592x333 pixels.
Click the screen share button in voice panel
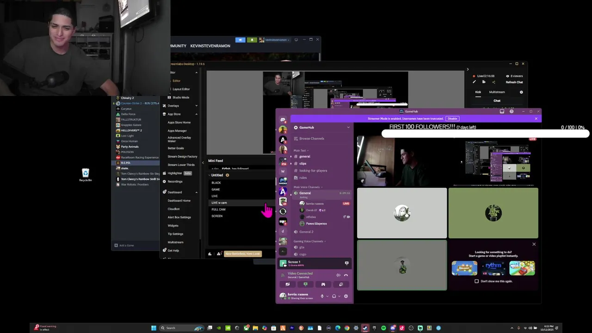click(305, 284)
